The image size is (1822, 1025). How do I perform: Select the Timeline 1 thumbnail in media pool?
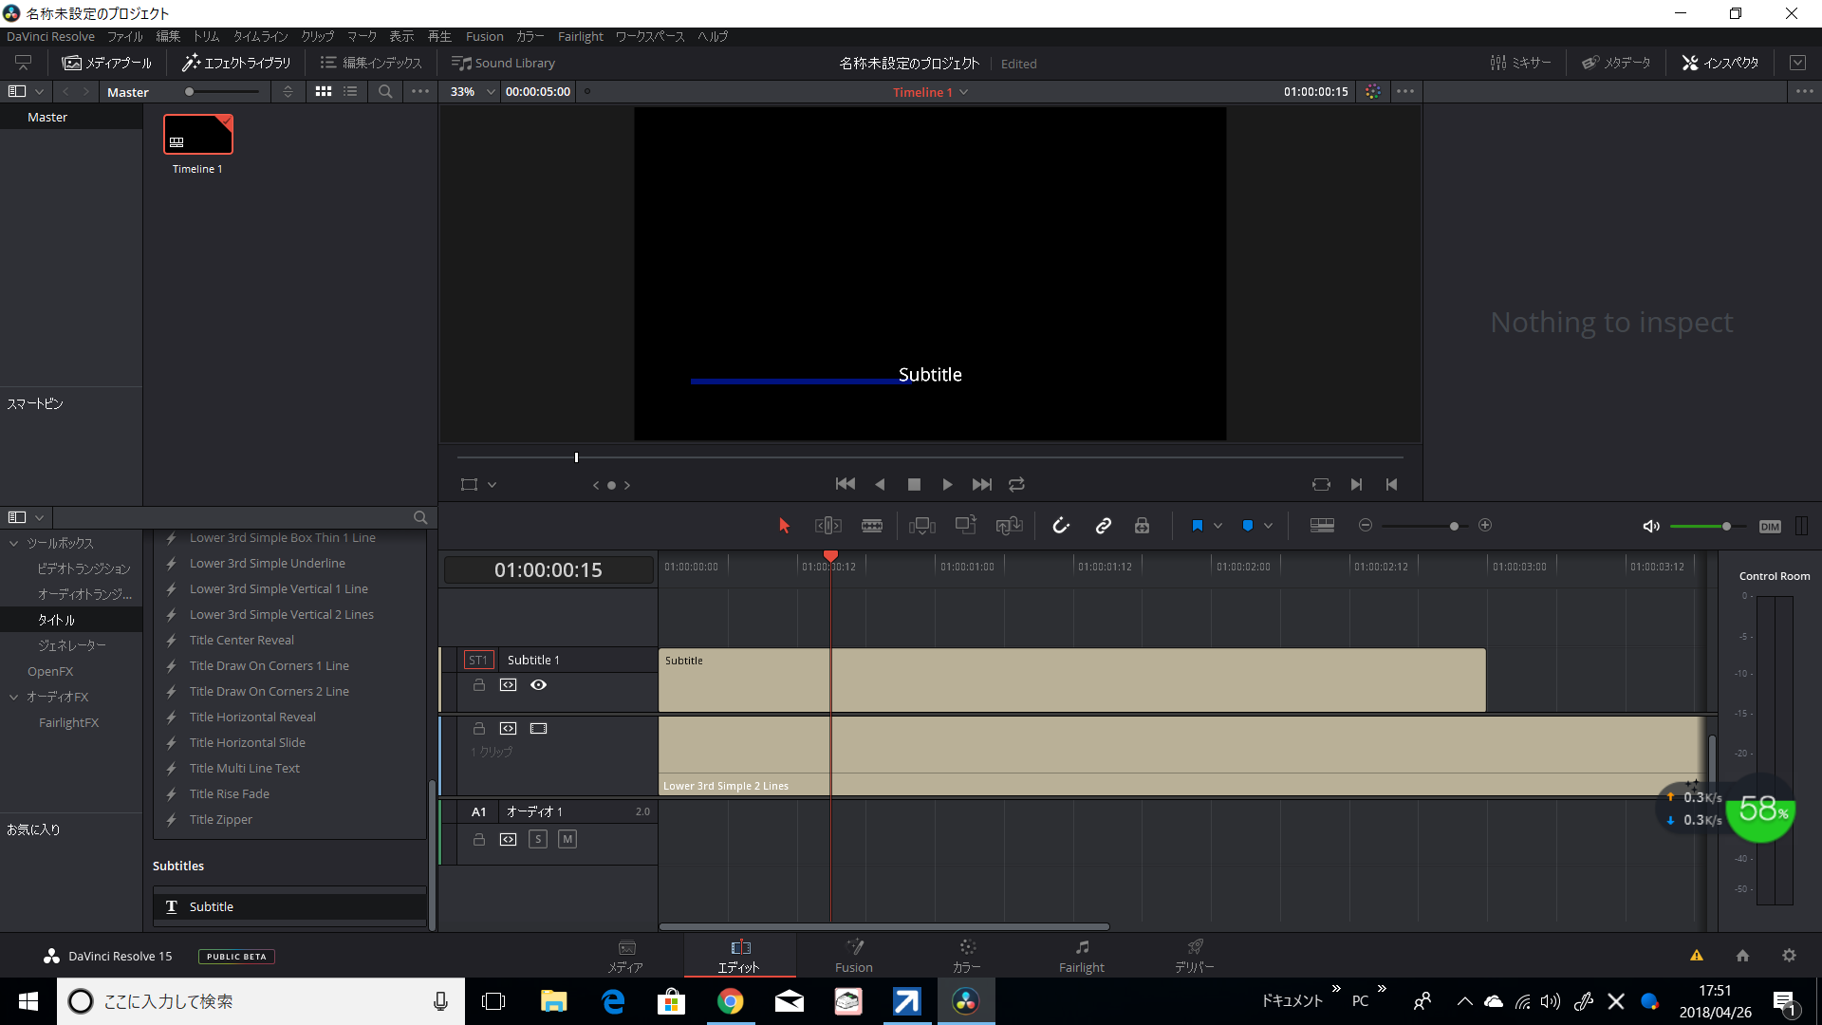pyautogui.click(x=197, y=135)
